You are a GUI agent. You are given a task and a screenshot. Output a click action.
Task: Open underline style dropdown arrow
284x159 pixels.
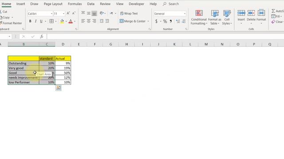(x=45, y=21)
